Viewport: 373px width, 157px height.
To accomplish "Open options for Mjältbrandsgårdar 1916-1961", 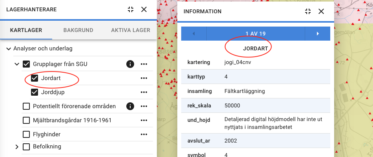I will [144, 120].
